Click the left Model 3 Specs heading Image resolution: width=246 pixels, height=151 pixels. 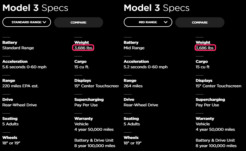pyautogui.click(x=35, y=8)
